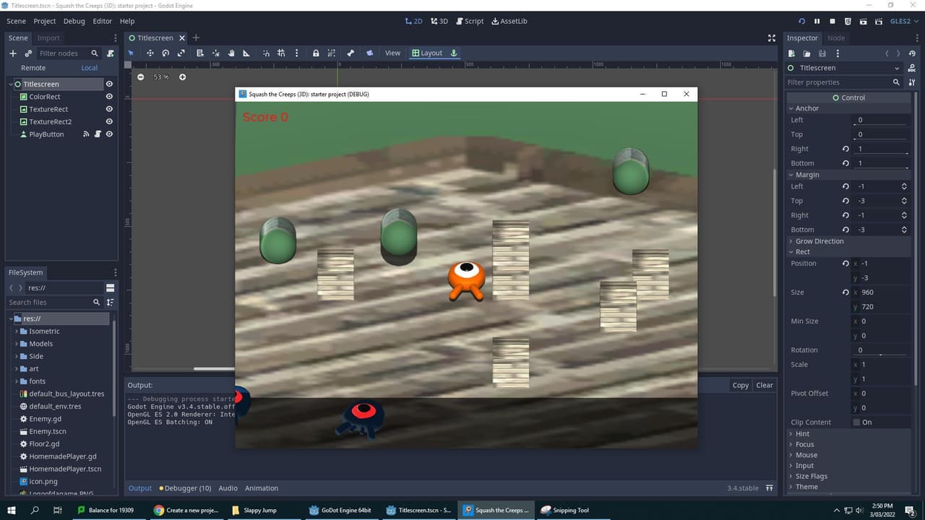This screenshot has width=925, height=520.
Task: Add a new child node in Scene dock
Action: 12,53
